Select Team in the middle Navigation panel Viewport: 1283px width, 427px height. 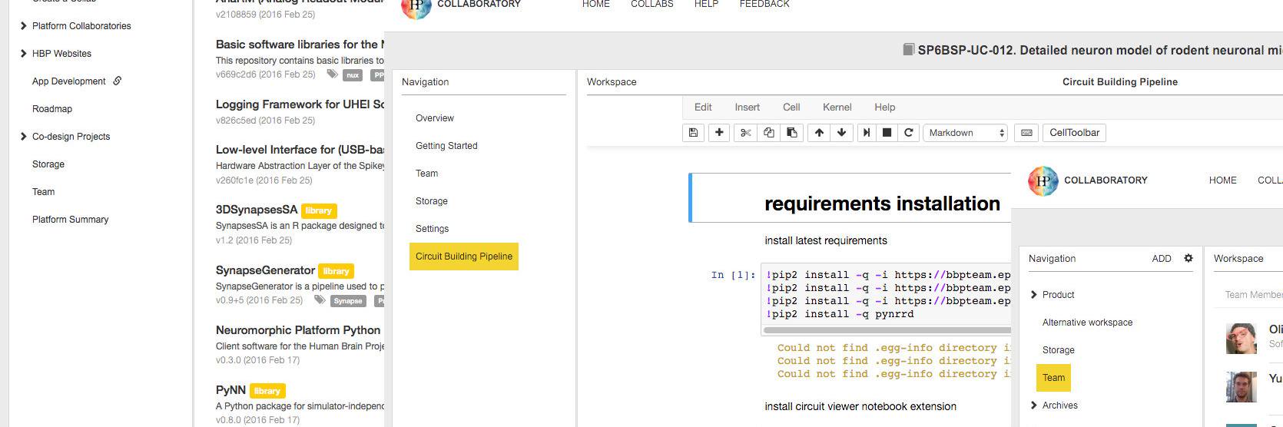[x=426, y=174]
